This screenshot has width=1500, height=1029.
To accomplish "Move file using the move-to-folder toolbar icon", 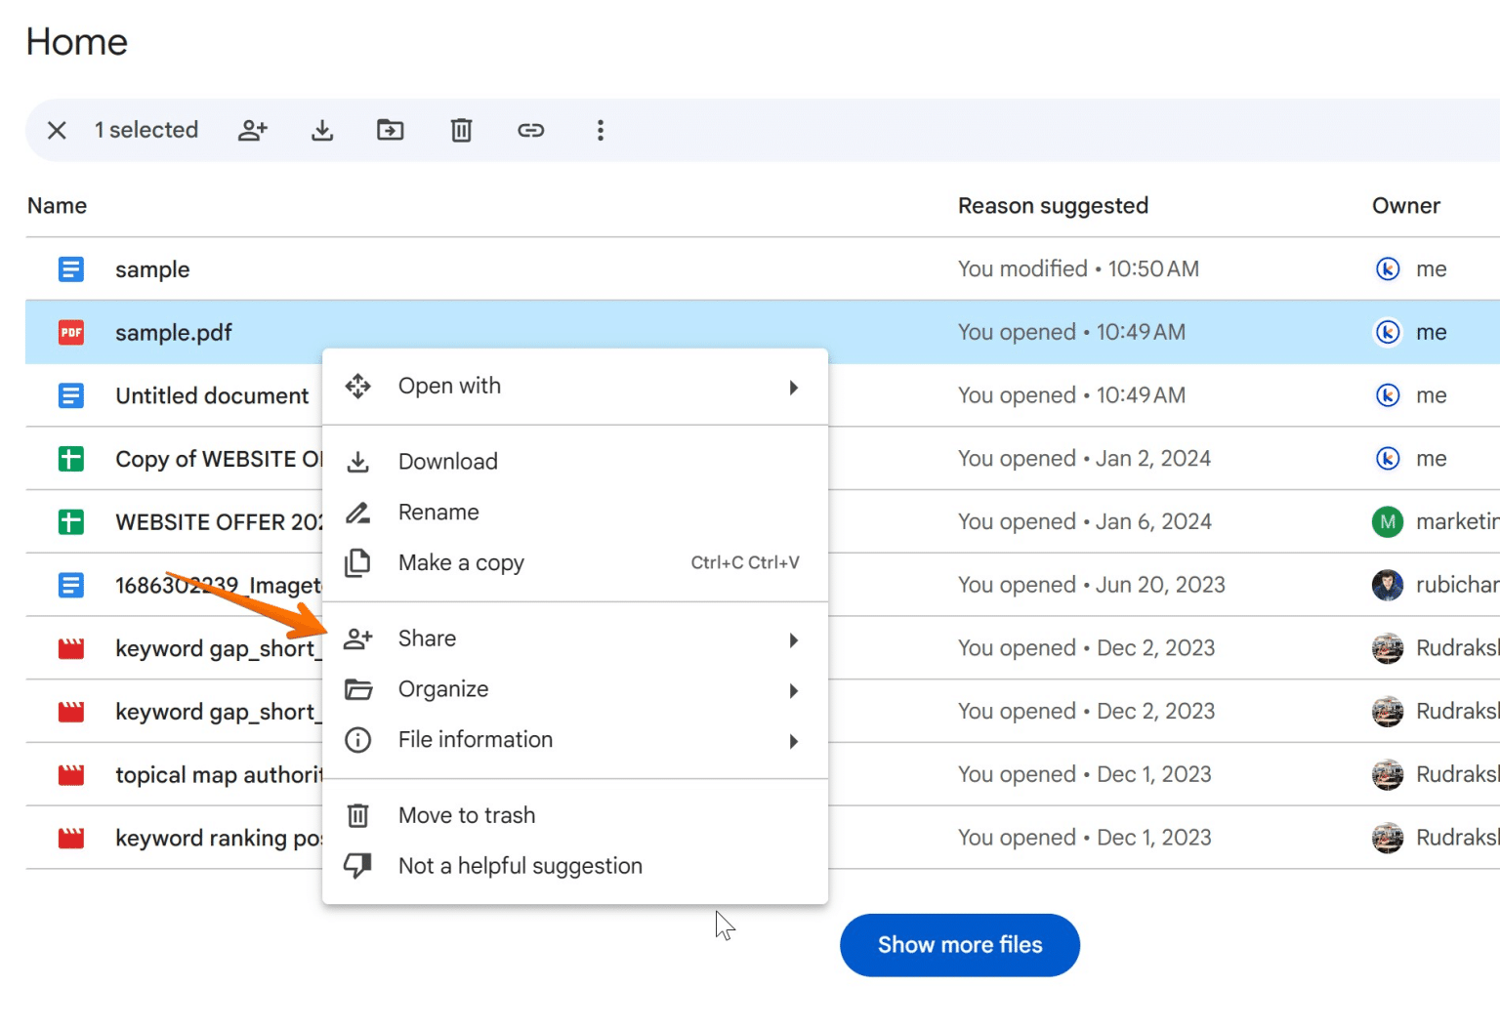I will [391, 130].
